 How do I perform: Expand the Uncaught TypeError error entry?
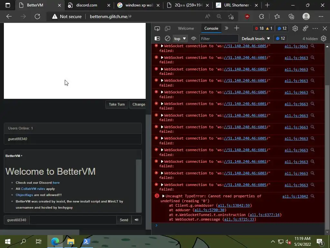coord(163,196)
